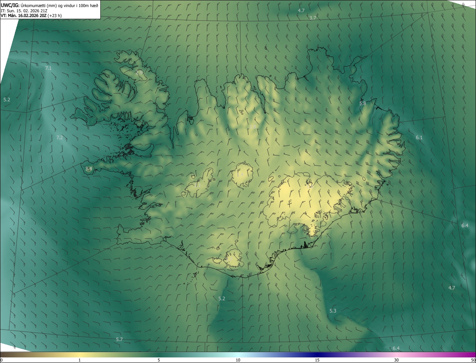Image resolution: width=476 pixels, height=363 pixels.
Task: Select the 'IT: Sun. 15. 02. 2026 21Z' line
Action: [x=24, y=10]
